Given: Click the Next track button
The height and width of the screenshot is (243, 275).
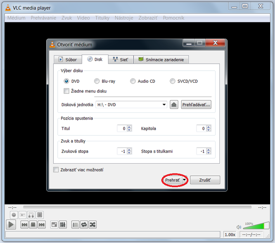Looking at the screenshot, I should pyautogui.click(x=42, y=224).
